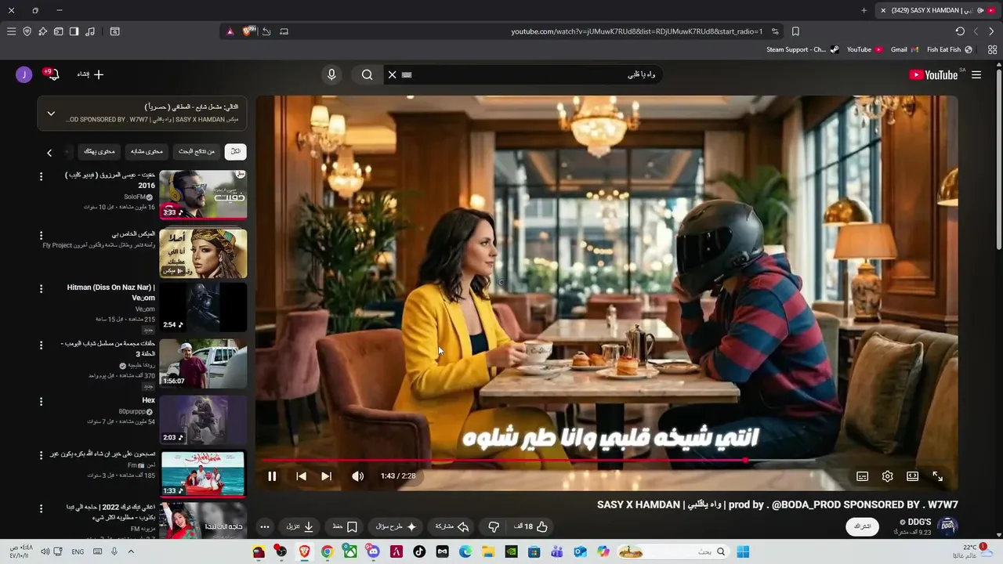Open the Fish Eat Fish bookmark

click(950, 49)
